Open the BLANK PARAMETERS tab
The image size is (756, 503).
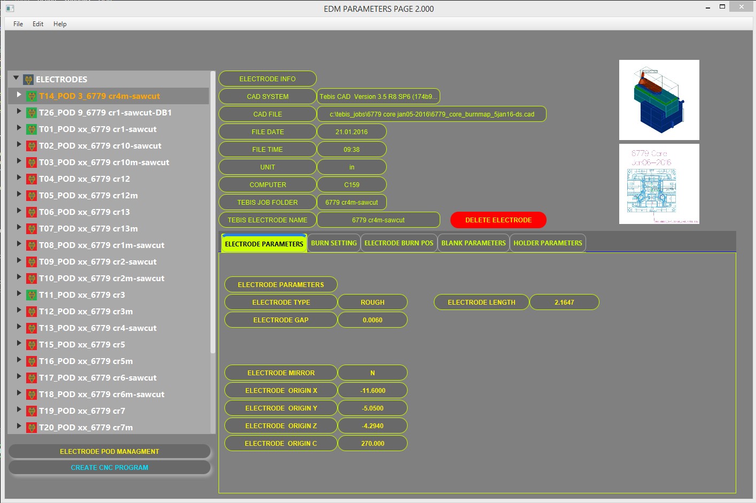pos(473,243)
